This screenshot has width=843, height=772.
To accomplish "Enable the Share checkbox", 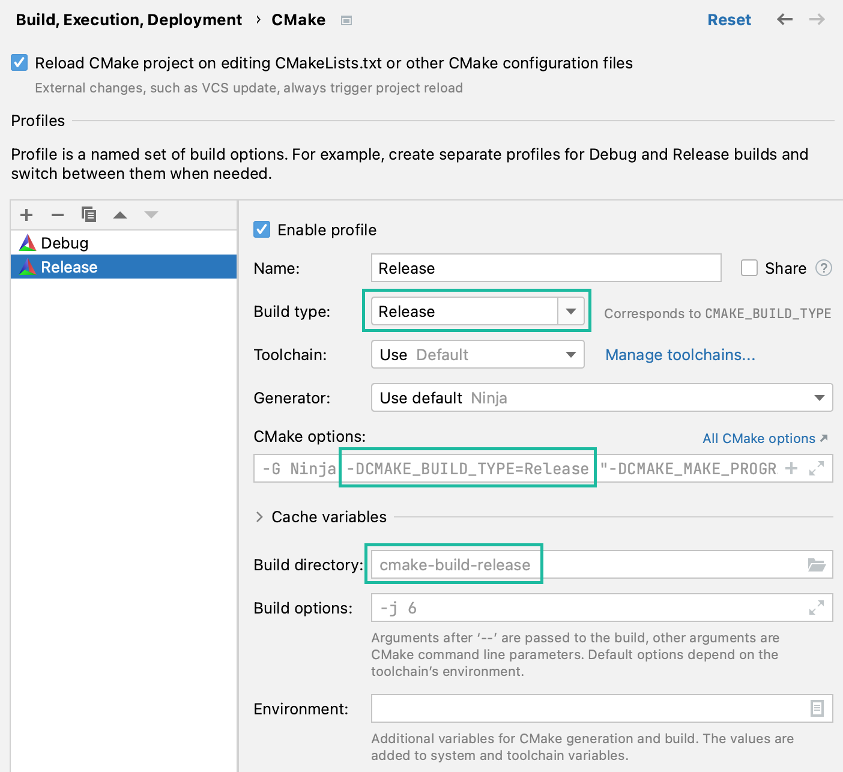I will [749, 268].
